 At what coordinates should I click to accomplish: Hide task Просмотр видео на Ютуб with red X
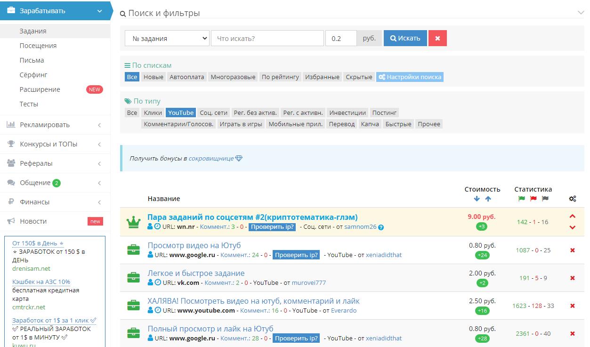(573, 250)
